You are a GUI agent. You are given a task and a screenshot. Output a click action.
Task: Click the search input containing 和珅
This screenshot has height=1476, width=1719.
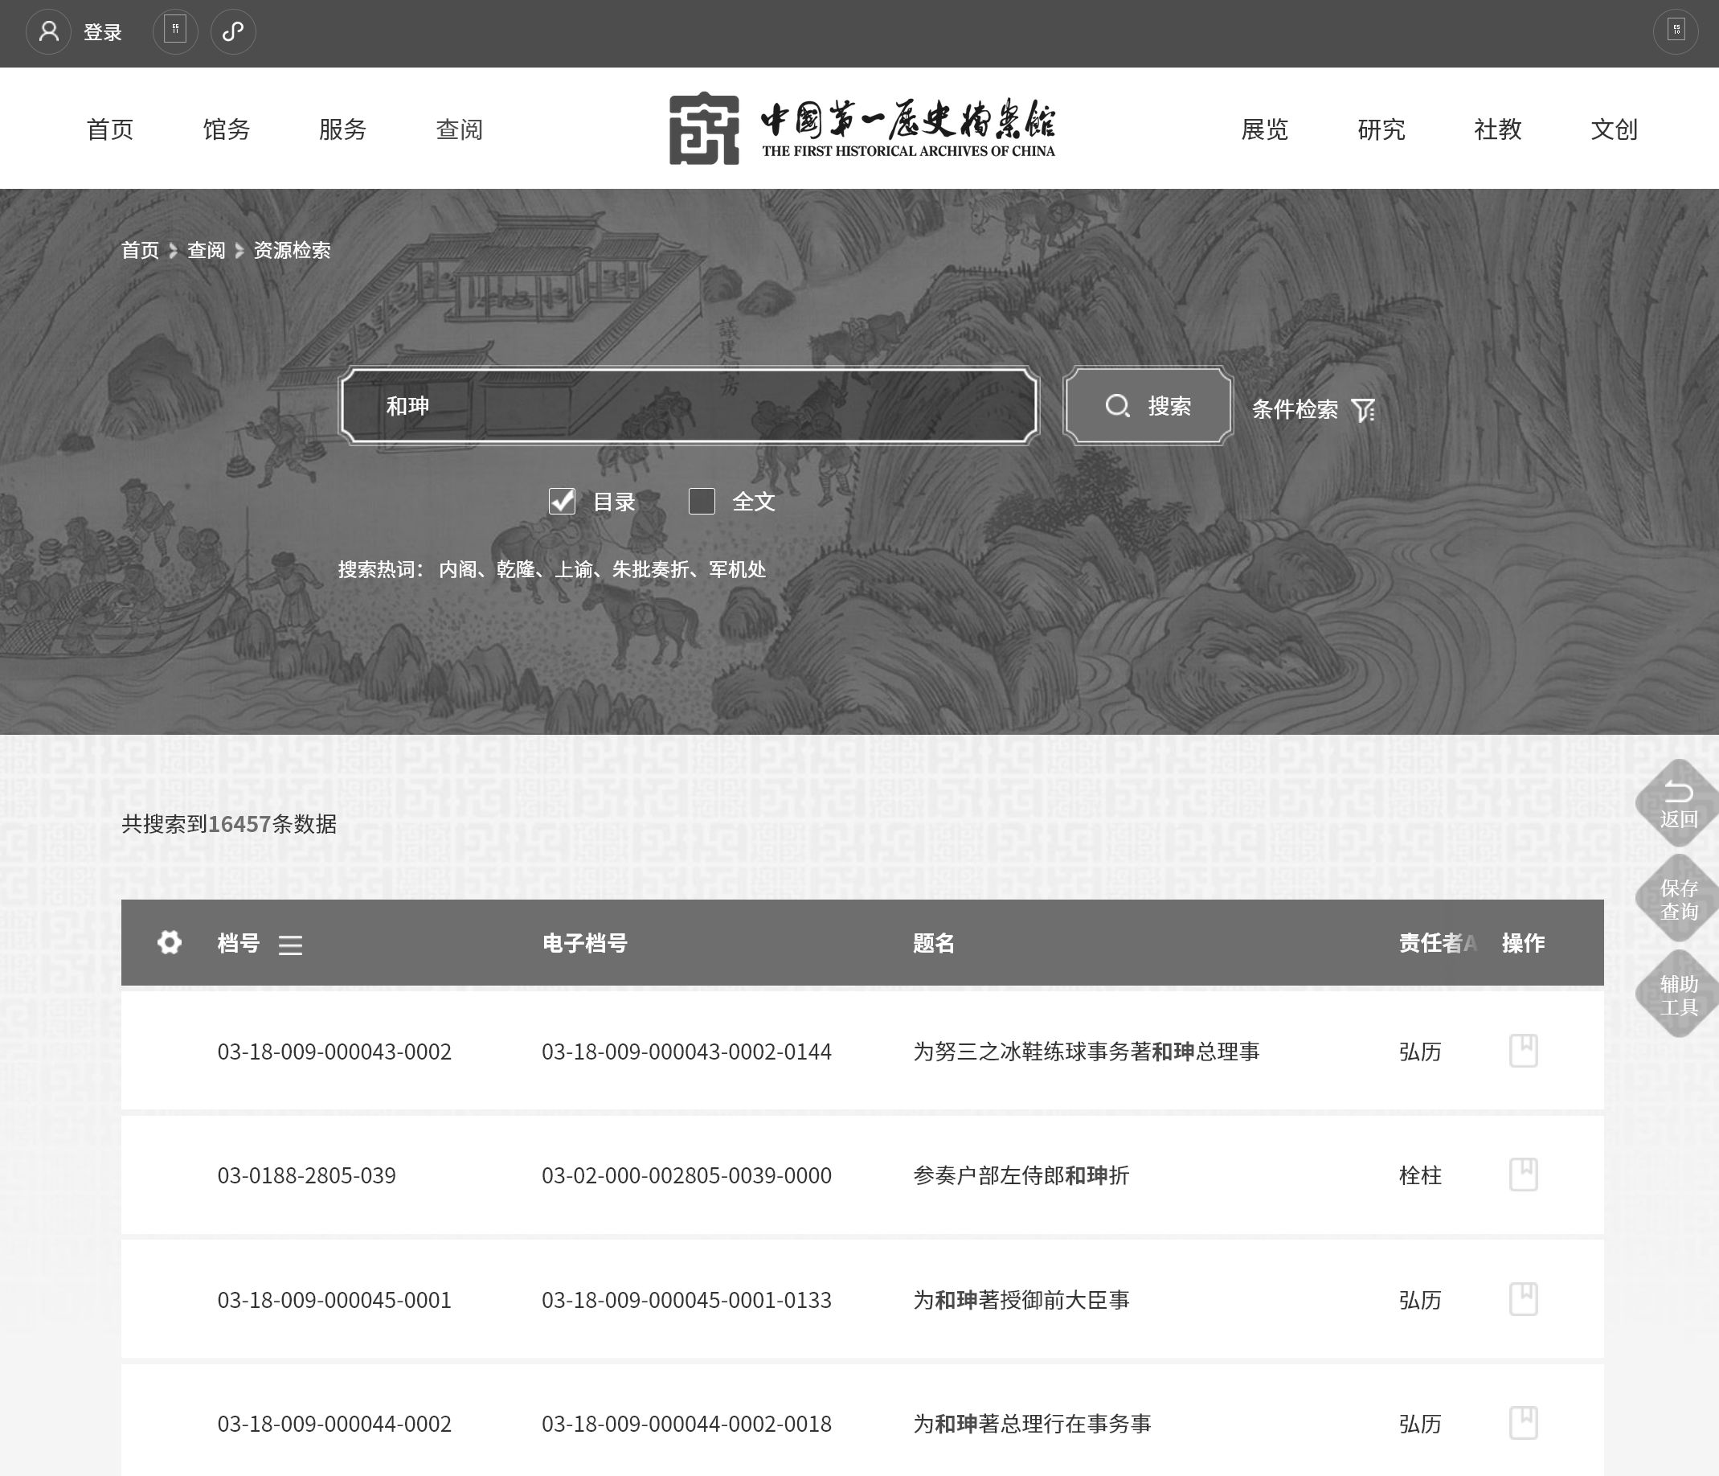point(689,406)
